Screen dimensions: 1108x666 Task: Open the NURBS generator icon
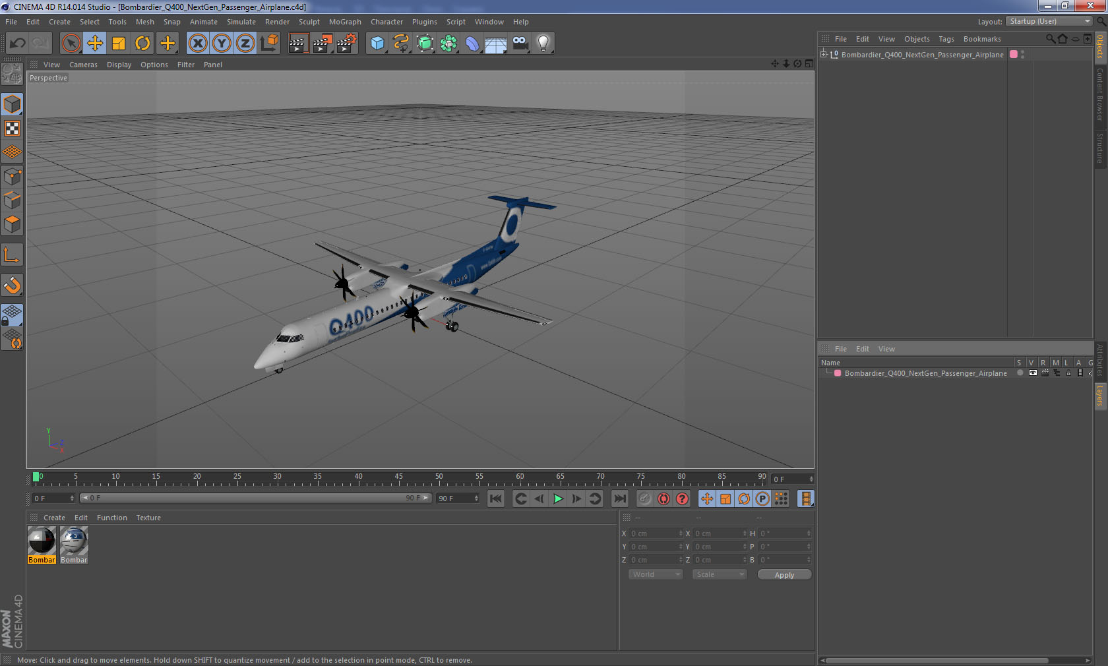425,44
